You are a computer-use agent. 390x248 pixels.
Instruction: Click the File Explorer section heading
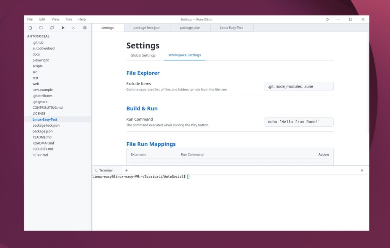tap(143, 73)
